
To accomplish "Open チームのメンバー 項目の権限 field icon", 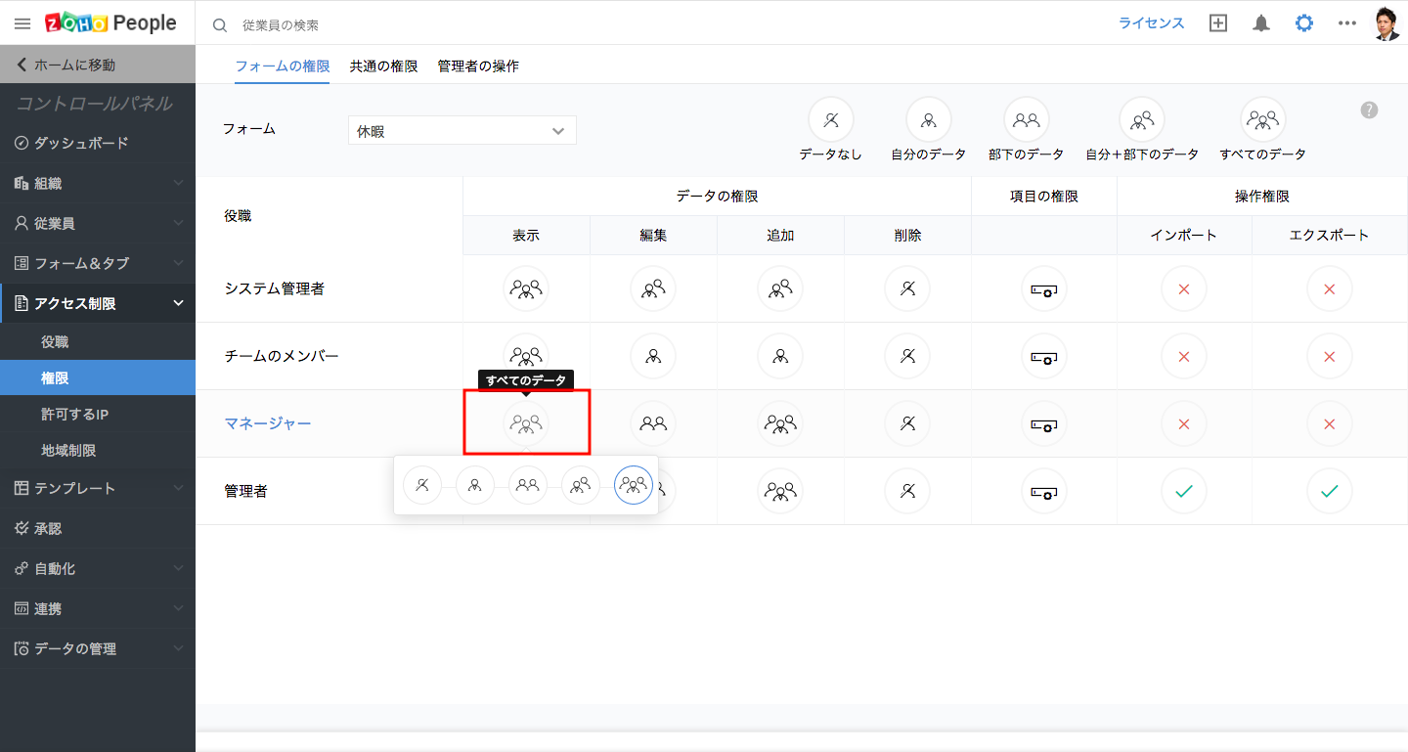I will pos(1044,356).
